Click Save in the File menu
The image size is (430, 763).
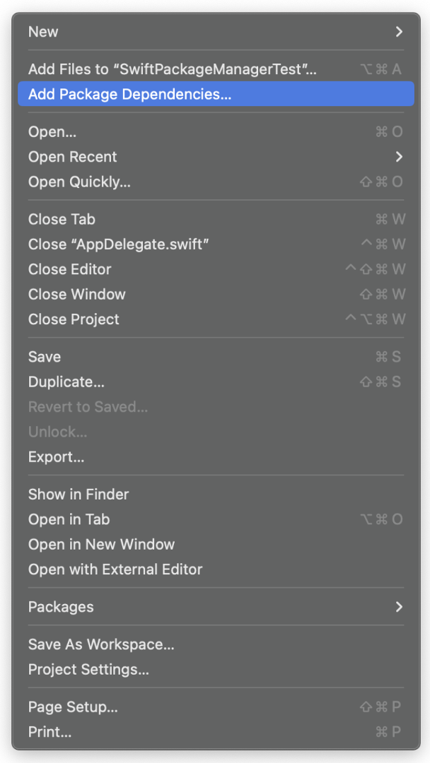216,357
